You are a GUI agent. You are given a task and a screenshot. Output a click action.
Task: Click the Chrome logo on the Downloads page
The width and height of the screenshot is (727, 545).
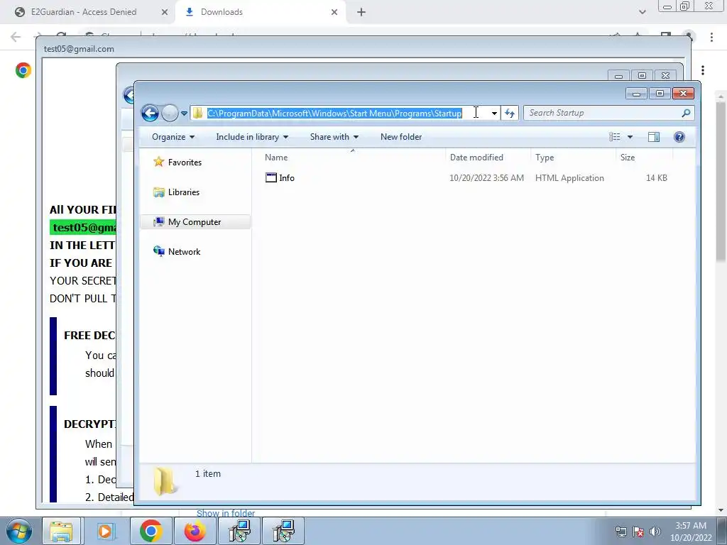23,70
